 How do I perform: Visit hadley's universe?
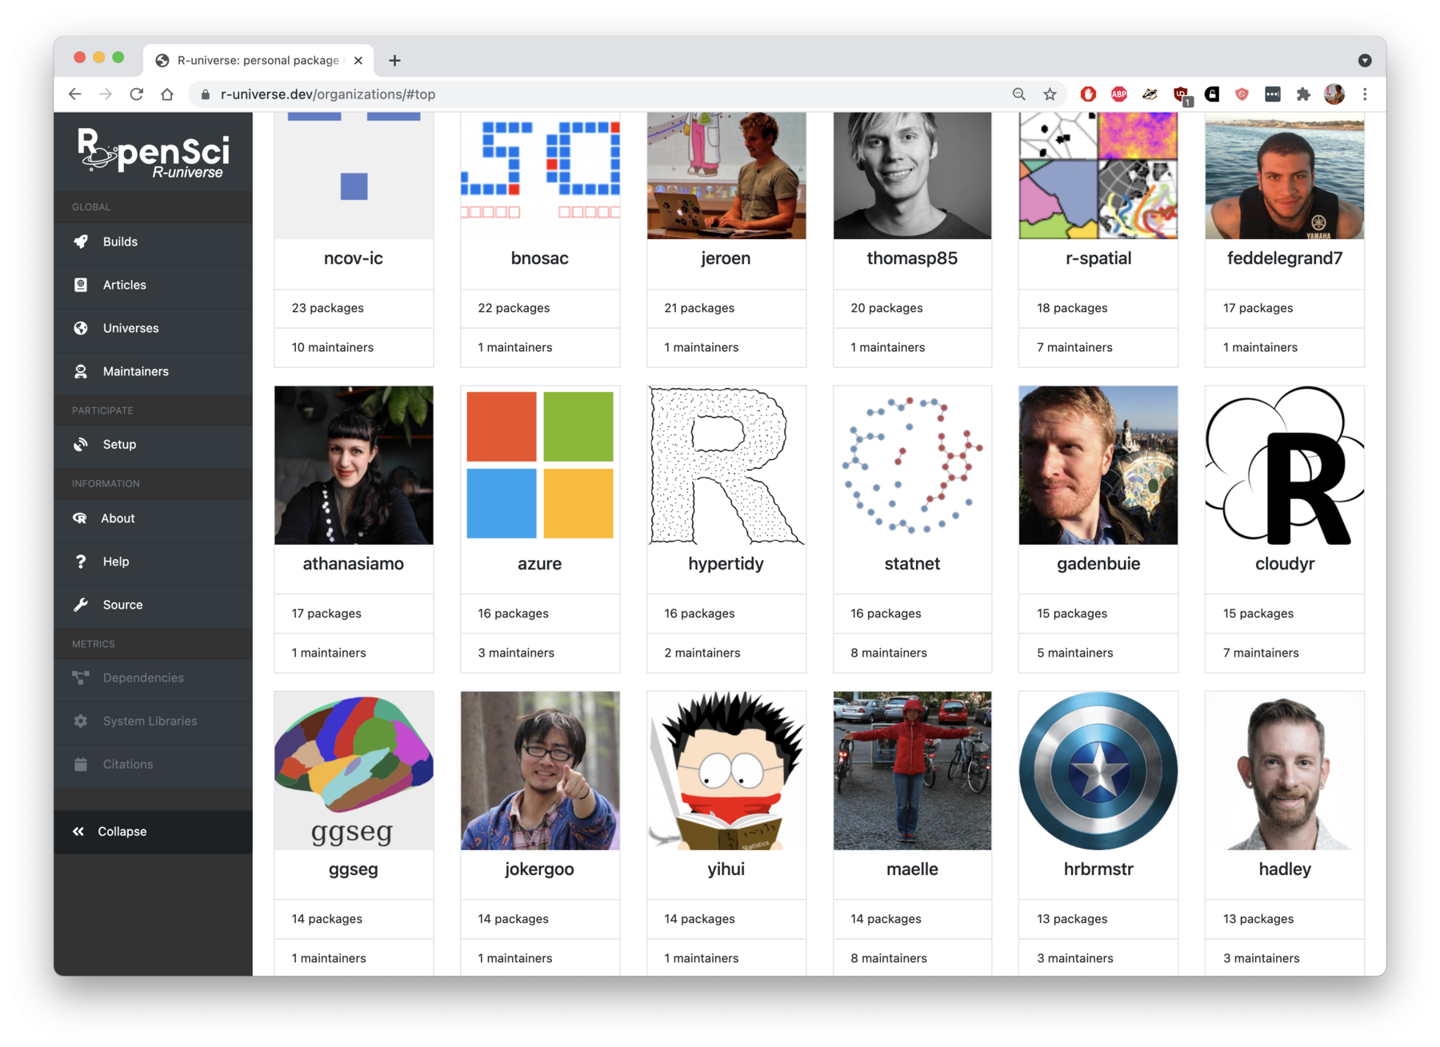(x=1284, y=869)
